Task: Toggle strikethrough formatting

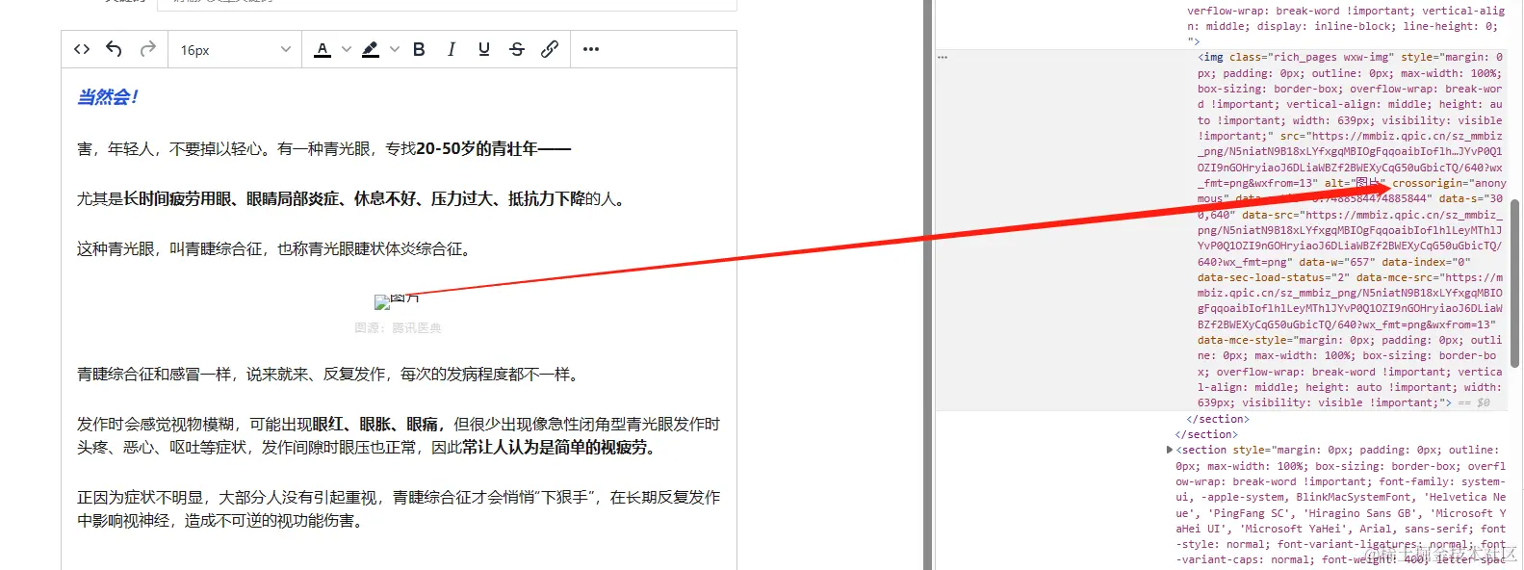Action: coord(517,49)
